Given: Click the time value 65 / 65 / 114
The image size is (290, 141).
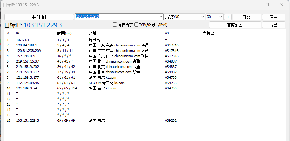Looking at the screenshot, I should pos(67,88).
